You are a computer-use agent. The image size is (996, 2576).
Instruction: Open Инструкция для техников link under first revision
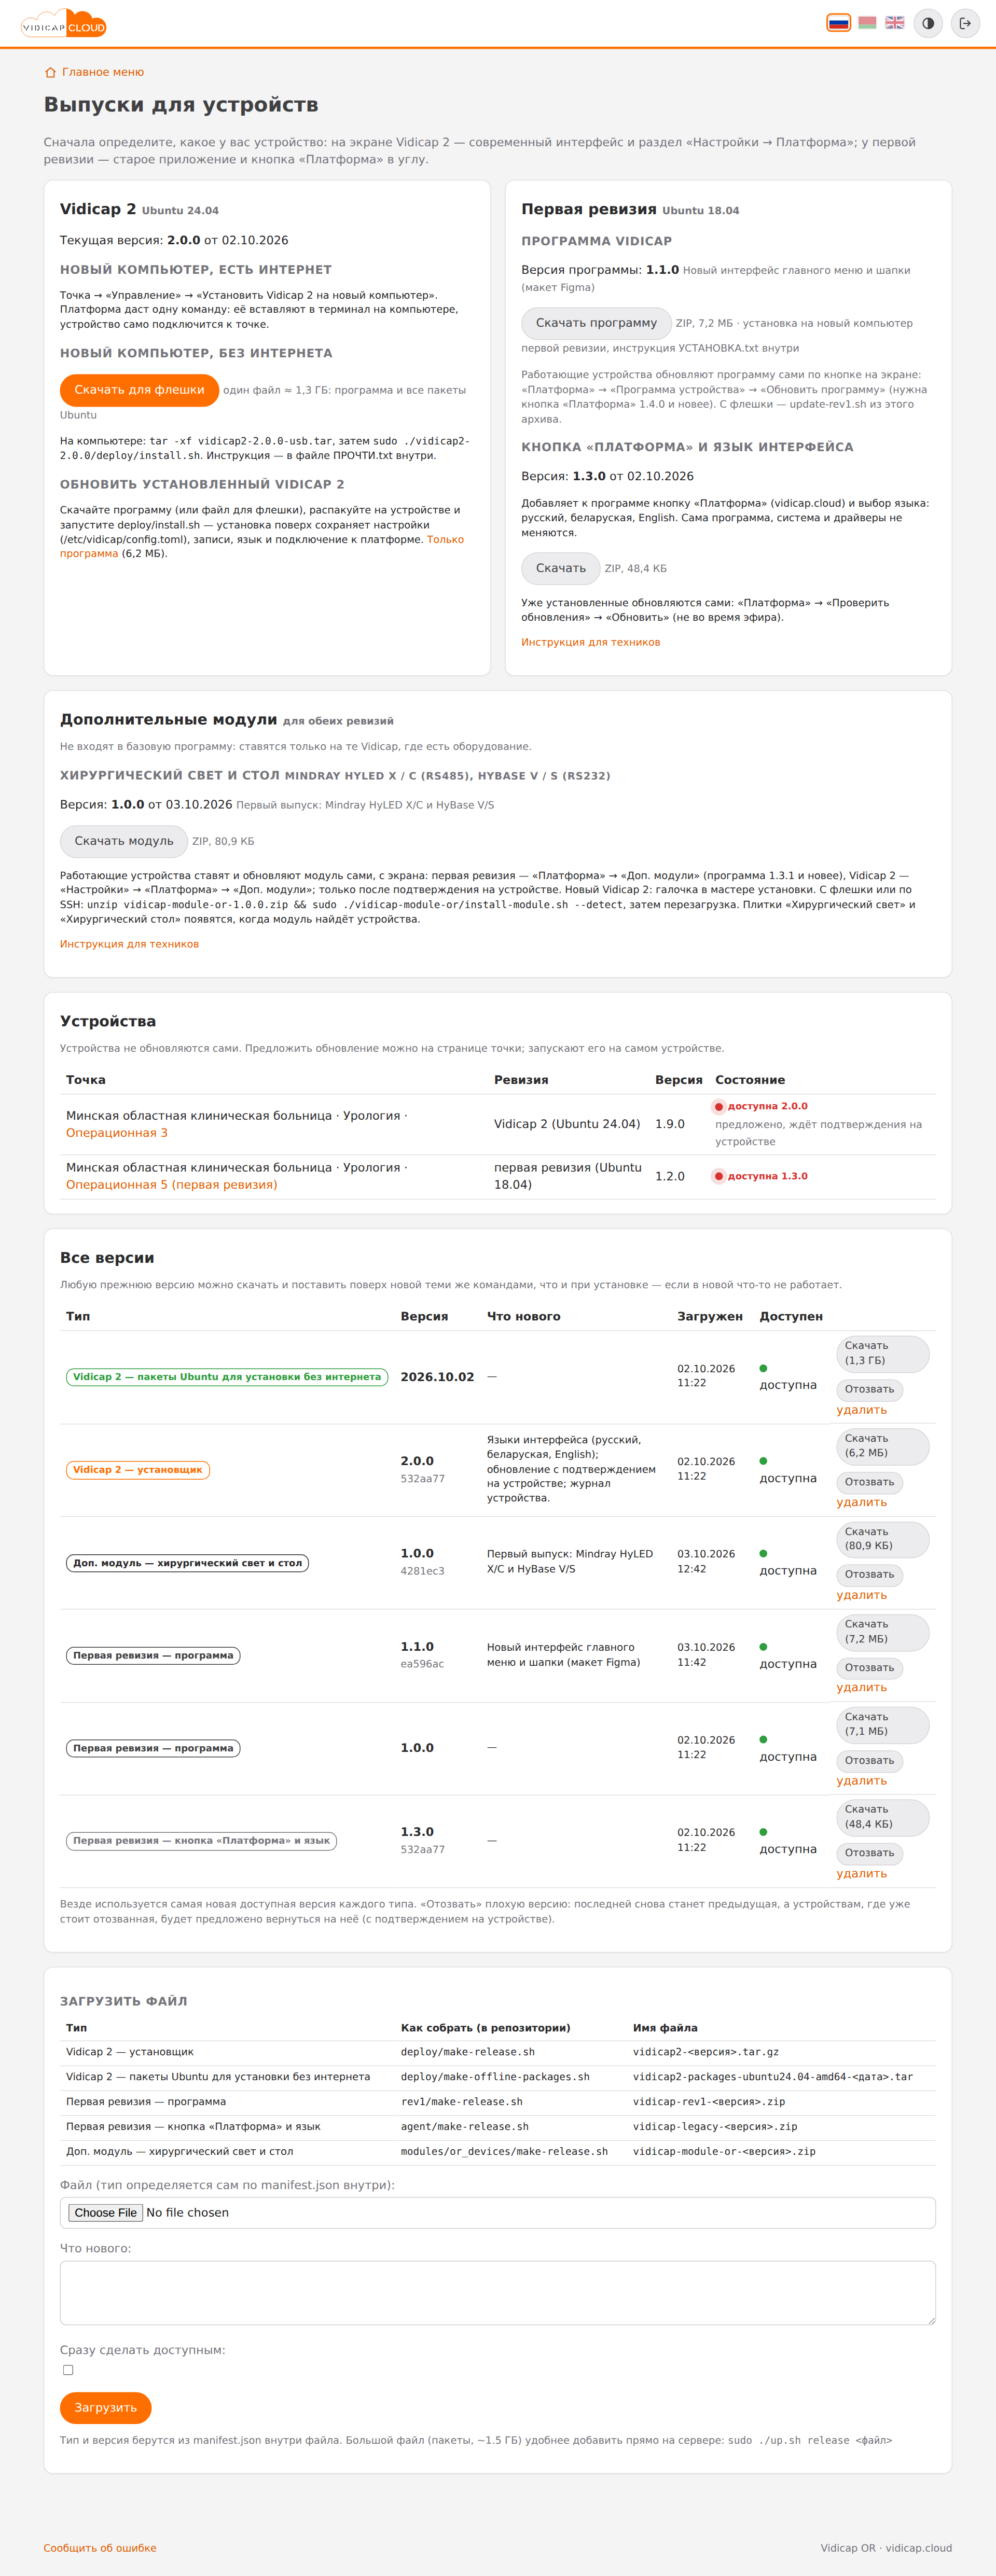click(590, 642)
